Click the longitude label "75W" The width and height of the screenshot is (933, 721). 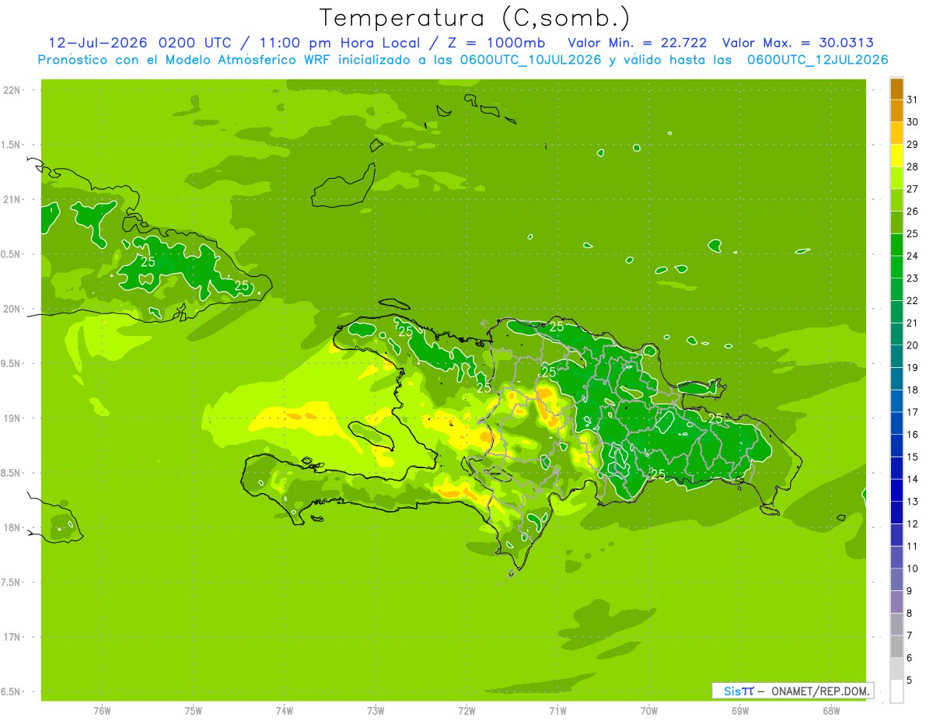pyautogui.click(x=194, y=711)
